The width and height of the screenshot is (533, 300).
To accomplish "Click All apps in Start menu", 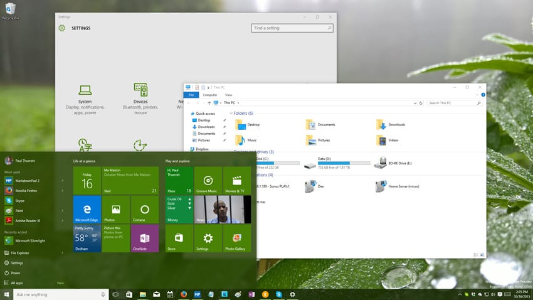I will click(x=16, y=283).
